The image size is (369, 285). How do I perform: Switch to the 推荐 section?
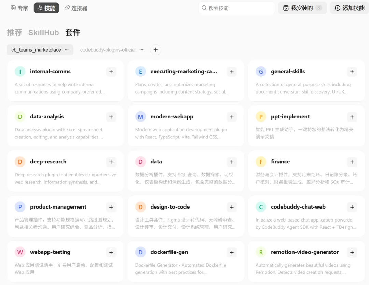[14, 33]
